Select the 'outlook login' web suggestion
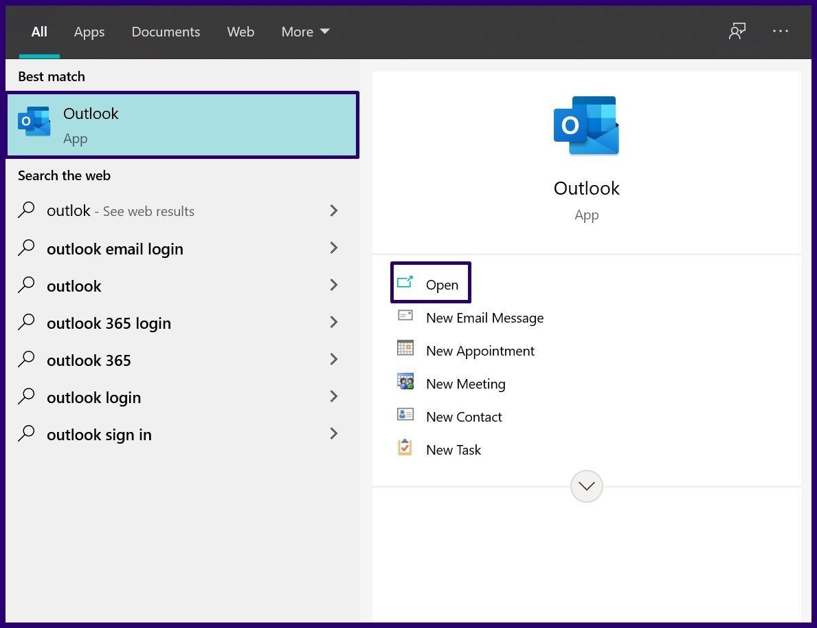Image resolution: width=817 pixels, height=628 pixels. coord(179,397)
